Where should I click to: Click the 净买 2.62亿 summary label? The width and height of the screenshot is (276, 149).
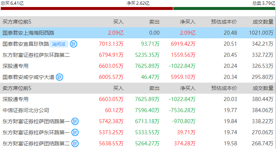(138, 3)
